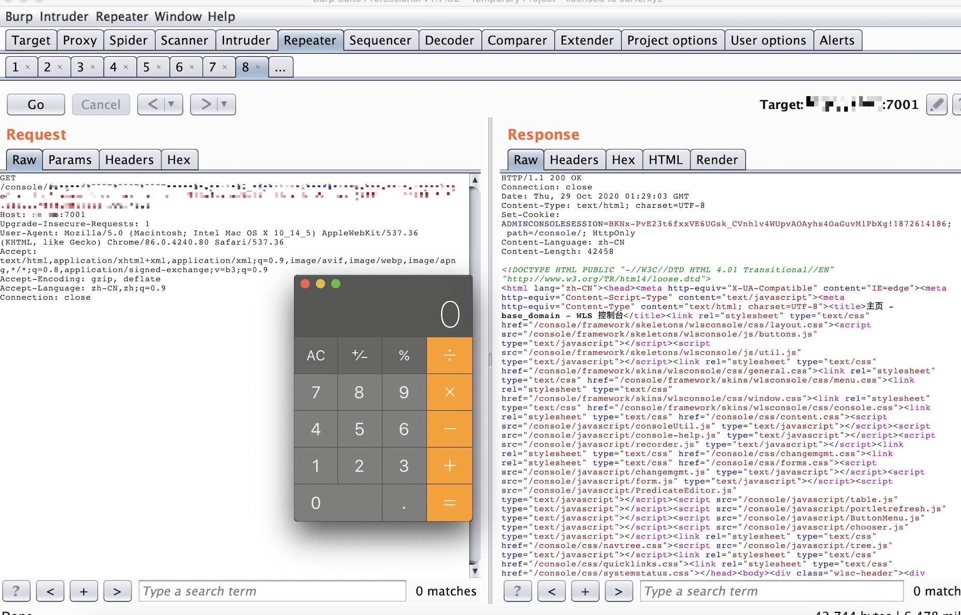Click the request pane scroll down arrow

[475, 571]
